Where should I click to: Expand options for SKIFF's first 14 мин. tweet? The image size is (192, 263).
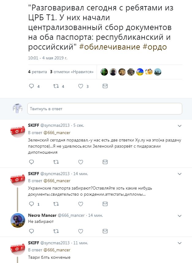(180, 174)
